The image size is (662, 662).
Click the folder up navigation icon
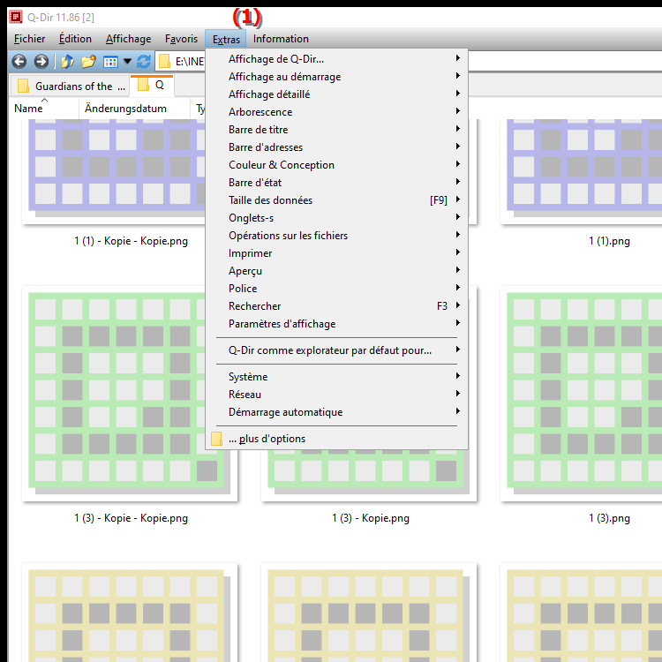click(68, 62)
